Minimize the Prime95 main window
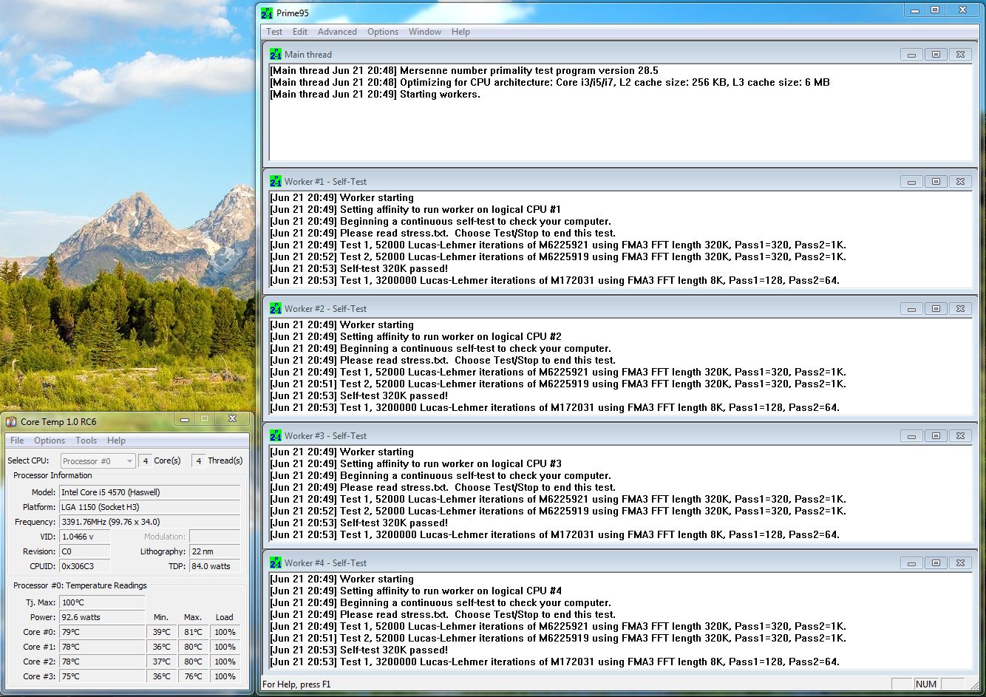This screenshot has width=986, height=697. [x=916, y=10]
